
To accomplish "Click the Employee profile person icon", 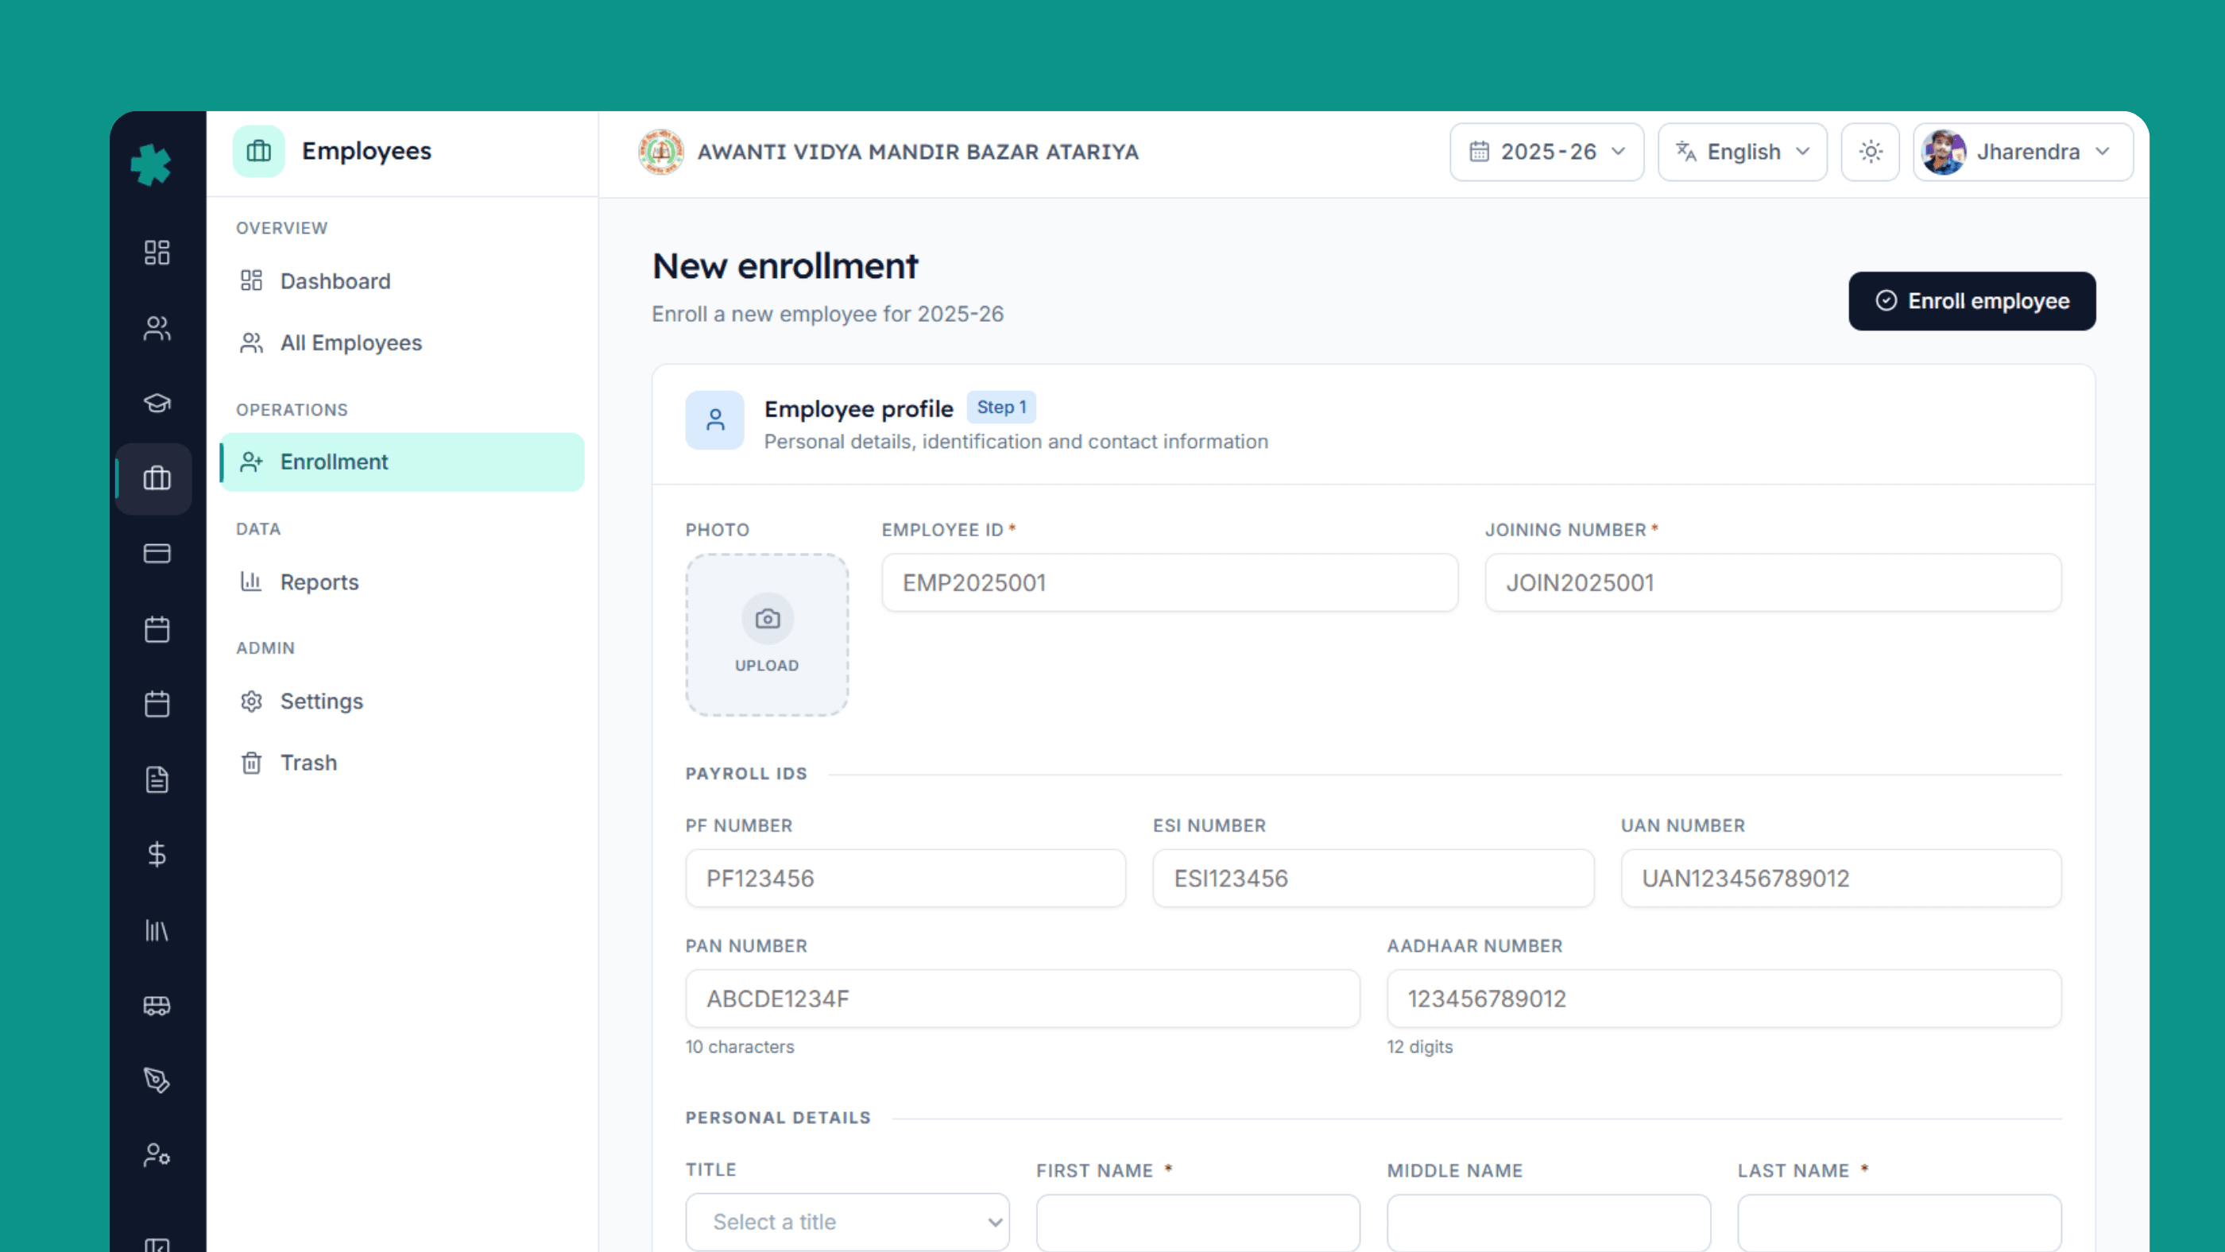I will click(x=715, y=420).
